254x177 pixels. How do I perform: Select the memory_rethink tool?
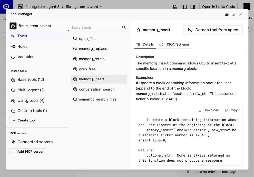99,59
